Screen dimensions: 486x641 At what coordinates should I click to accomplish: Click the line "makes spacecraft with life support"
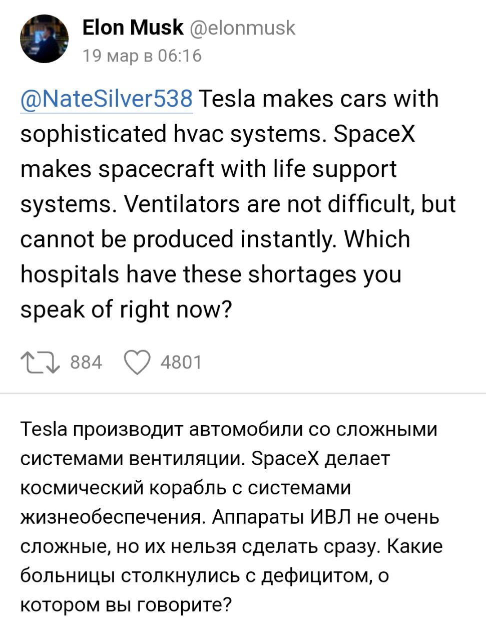pos(208,169)
